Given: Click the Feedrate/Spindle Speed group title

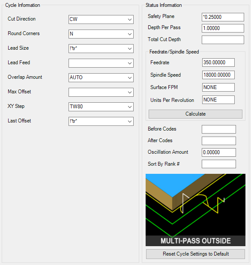Looking at the screenshot, I should 174,52.
